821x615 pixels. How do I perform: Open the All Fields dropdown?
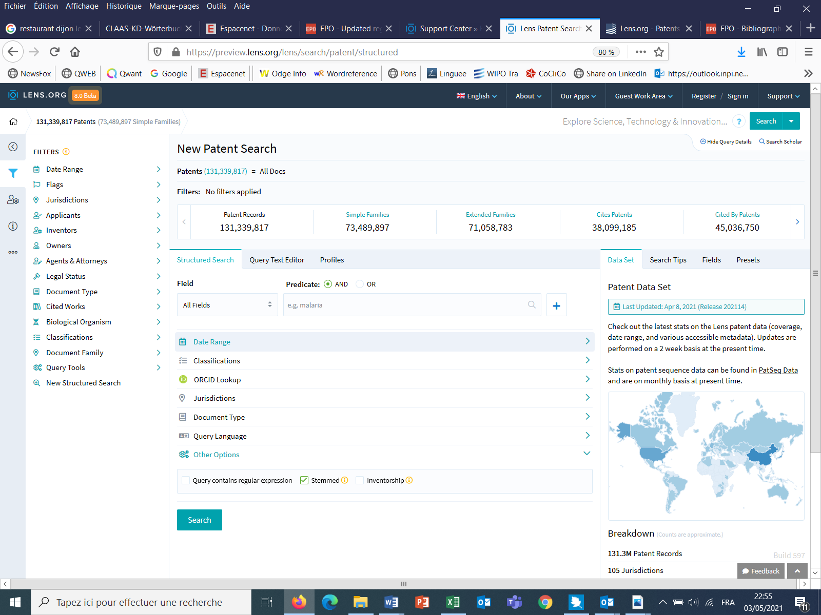pyautogui.click(x=227, y=305)
